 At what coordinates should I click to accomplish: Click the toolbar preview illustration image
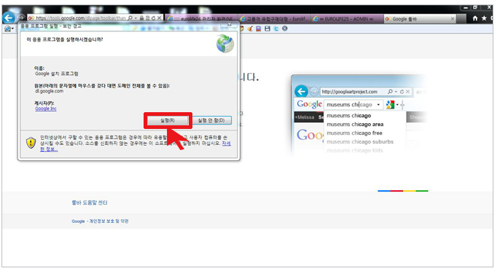coord(359,115)
